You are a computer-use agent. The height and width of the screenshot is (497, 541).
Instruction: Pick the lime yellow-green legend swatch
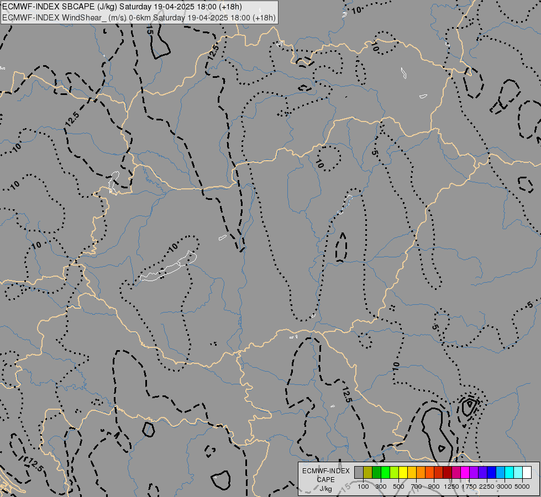tap(395, 473)
